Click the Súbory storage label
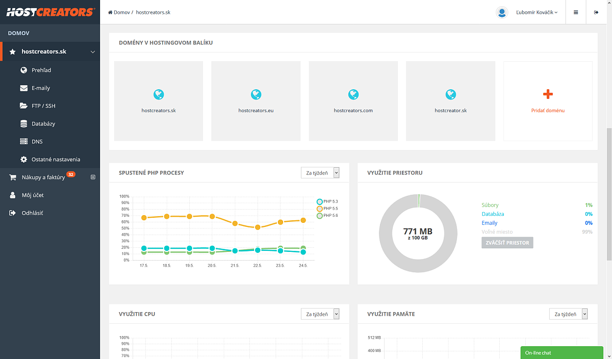The image size is (612, 359). pos(490,205)
